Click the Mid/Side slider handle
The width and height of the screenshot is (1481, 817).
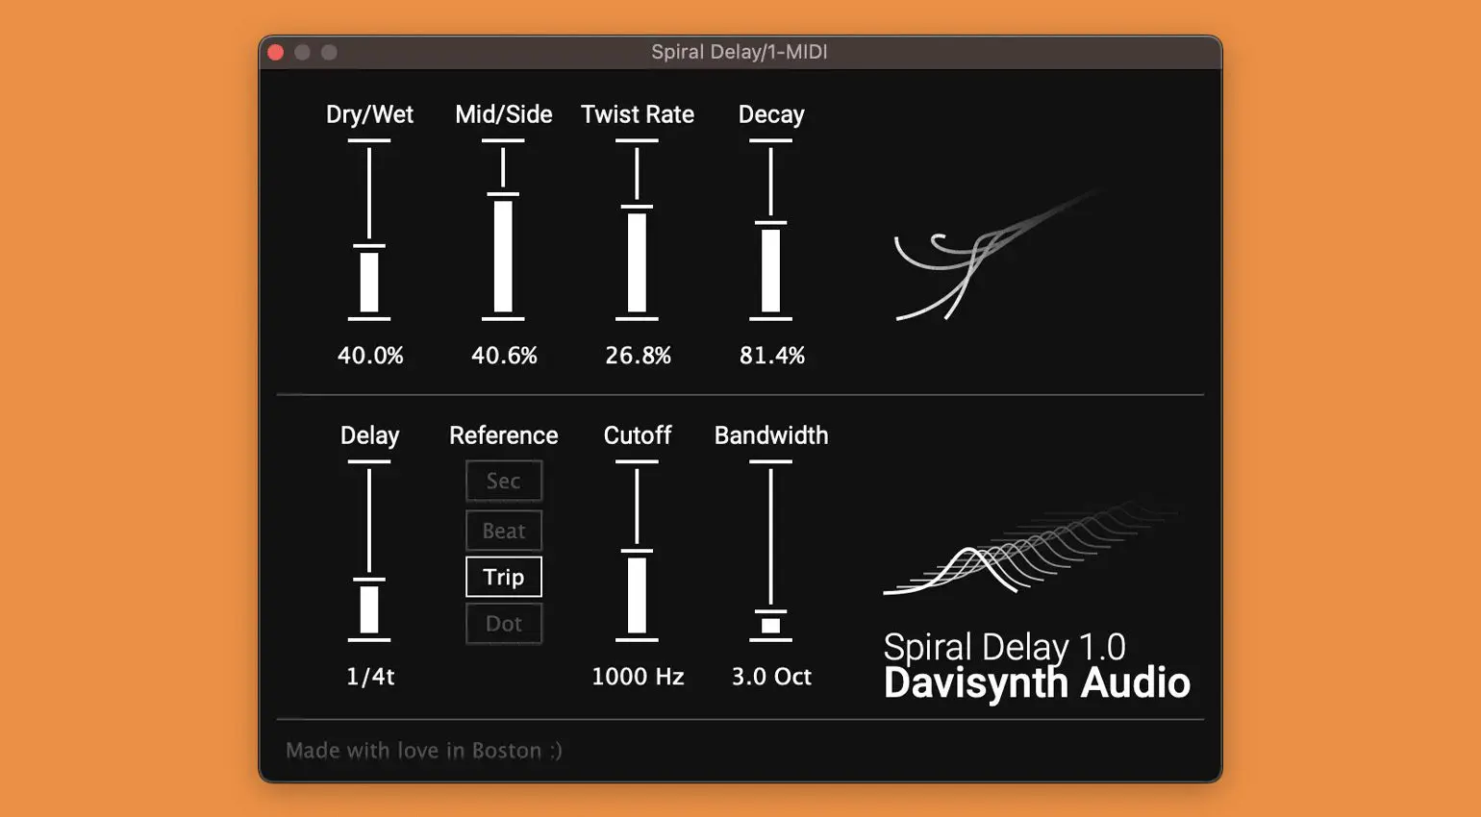pos(503,195)
